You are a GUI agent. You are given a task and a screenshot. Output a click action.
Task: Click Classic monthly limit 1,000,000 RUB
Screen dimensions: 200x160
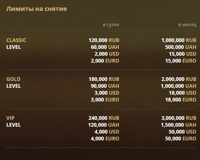[x=179, y=40]
